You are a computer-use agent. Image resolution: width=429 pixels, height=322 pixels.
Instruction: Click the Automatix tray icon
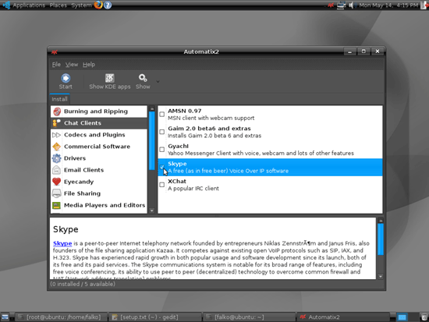[331, 5]
